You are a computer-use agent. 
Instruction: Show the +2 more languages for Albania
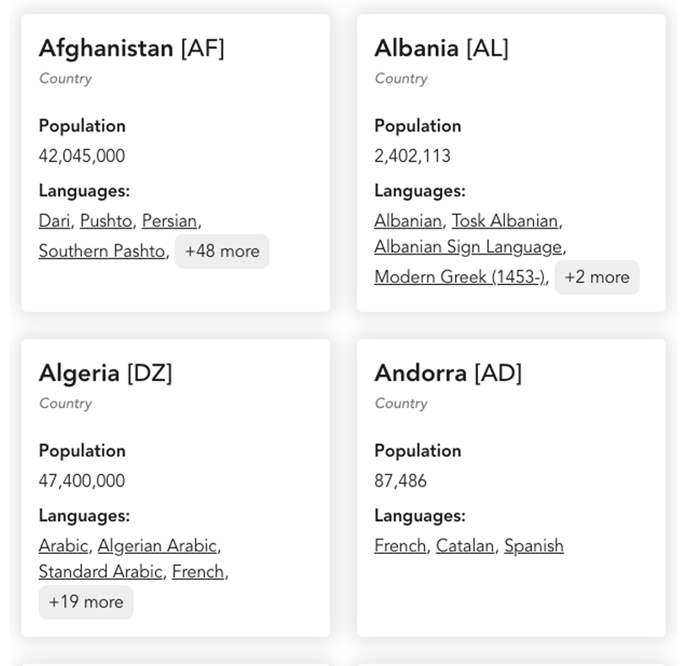(597, 277)
